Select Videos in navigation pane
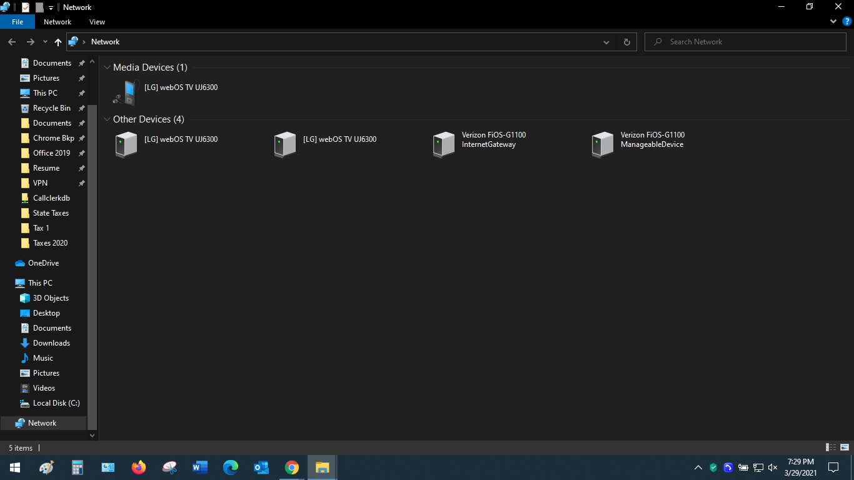 pos(44,388)
